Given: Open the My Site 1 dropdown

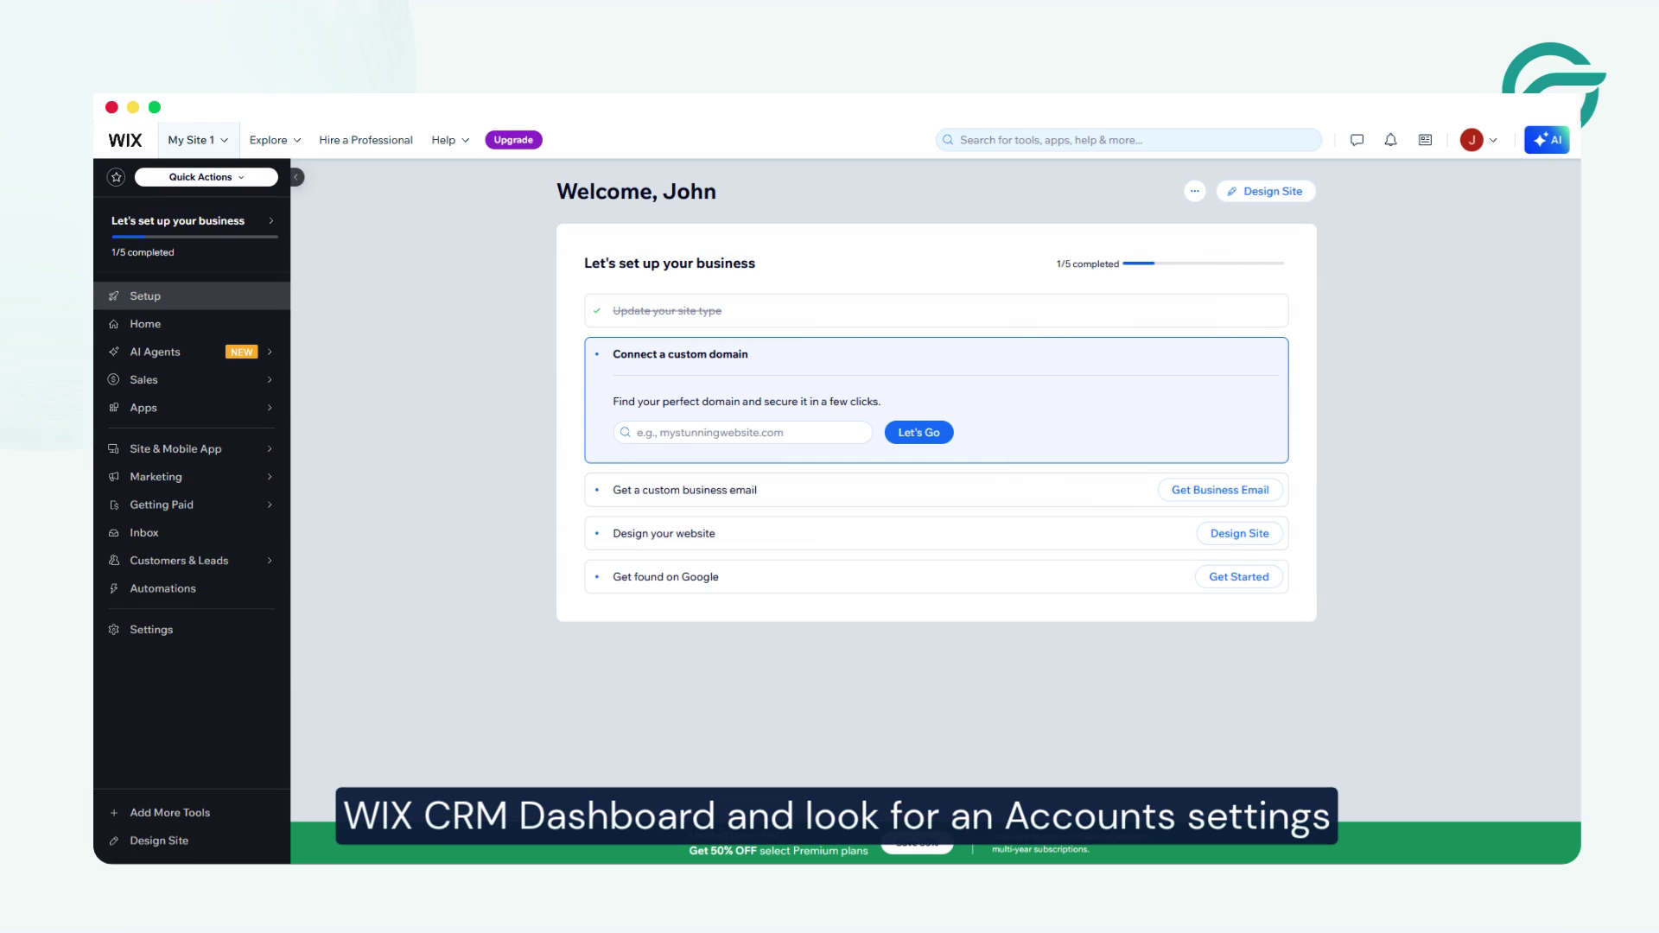Looking at the screenshot, I should [x=198, y=140].
